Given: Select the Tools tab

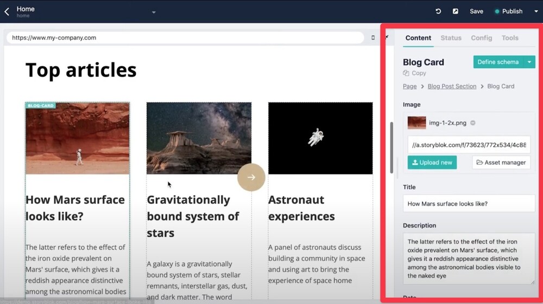Looking at the screenshot, I should pos(510,38).
